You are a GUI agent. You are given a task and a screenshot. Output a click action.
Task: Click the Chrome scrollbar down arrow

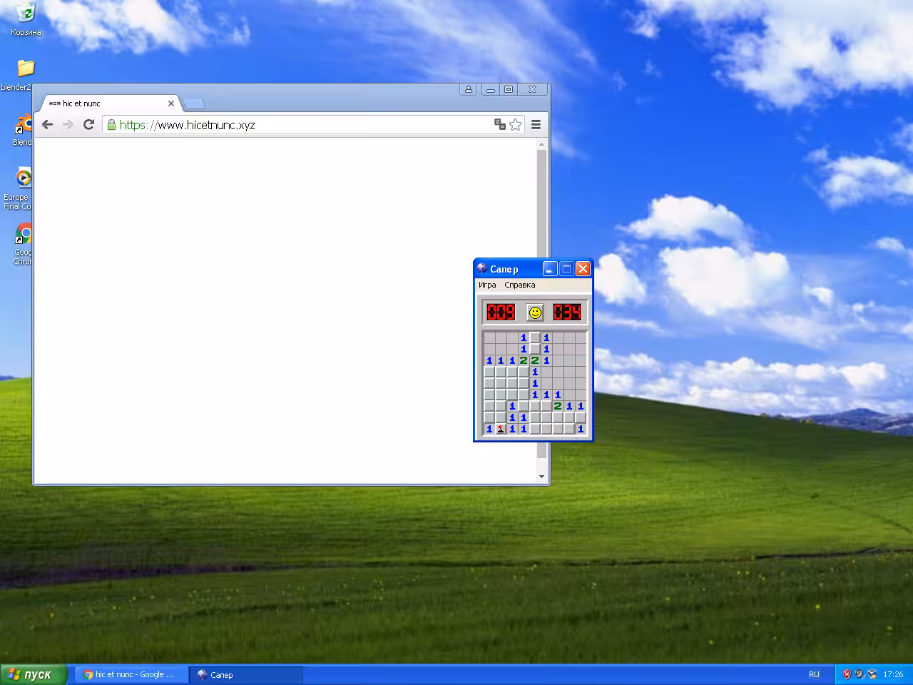541,477
